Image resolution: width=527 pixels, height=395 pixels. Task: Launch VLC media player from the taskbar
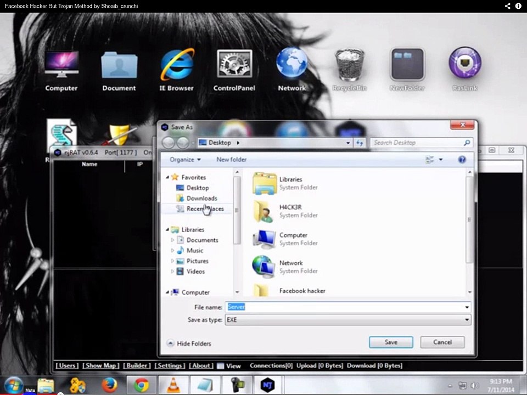173,385
